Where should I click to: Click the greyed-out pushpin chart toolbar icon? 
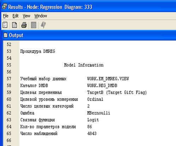pos(43,25)
